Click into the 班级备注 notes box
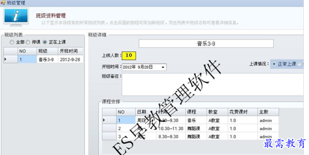This screenshot has height=155, width=309. click(x=213, y=85)
